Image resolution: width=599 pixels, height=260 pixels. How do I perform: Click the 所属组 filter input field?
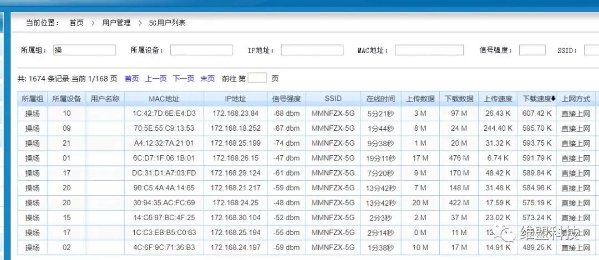(x=84, y=50)
